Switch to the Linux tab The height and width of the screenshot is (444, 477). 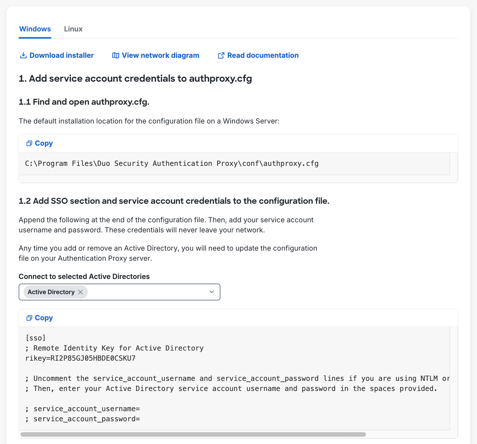pos(73,29)
